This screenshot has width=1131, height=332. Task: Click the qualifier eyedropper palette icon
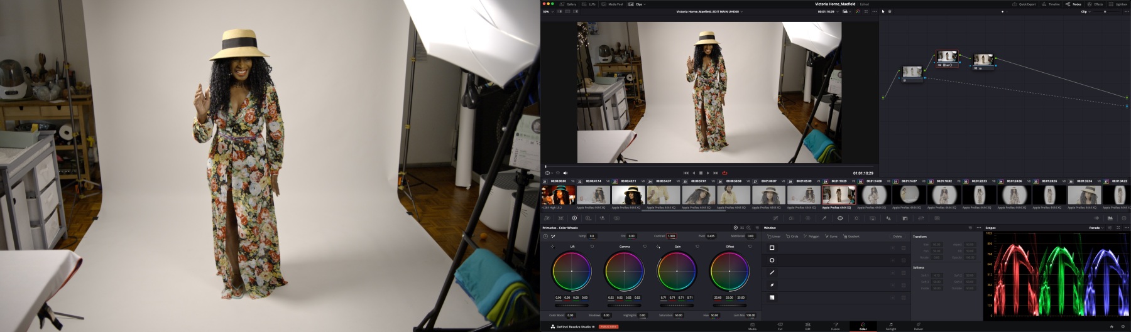click(824, 218)
